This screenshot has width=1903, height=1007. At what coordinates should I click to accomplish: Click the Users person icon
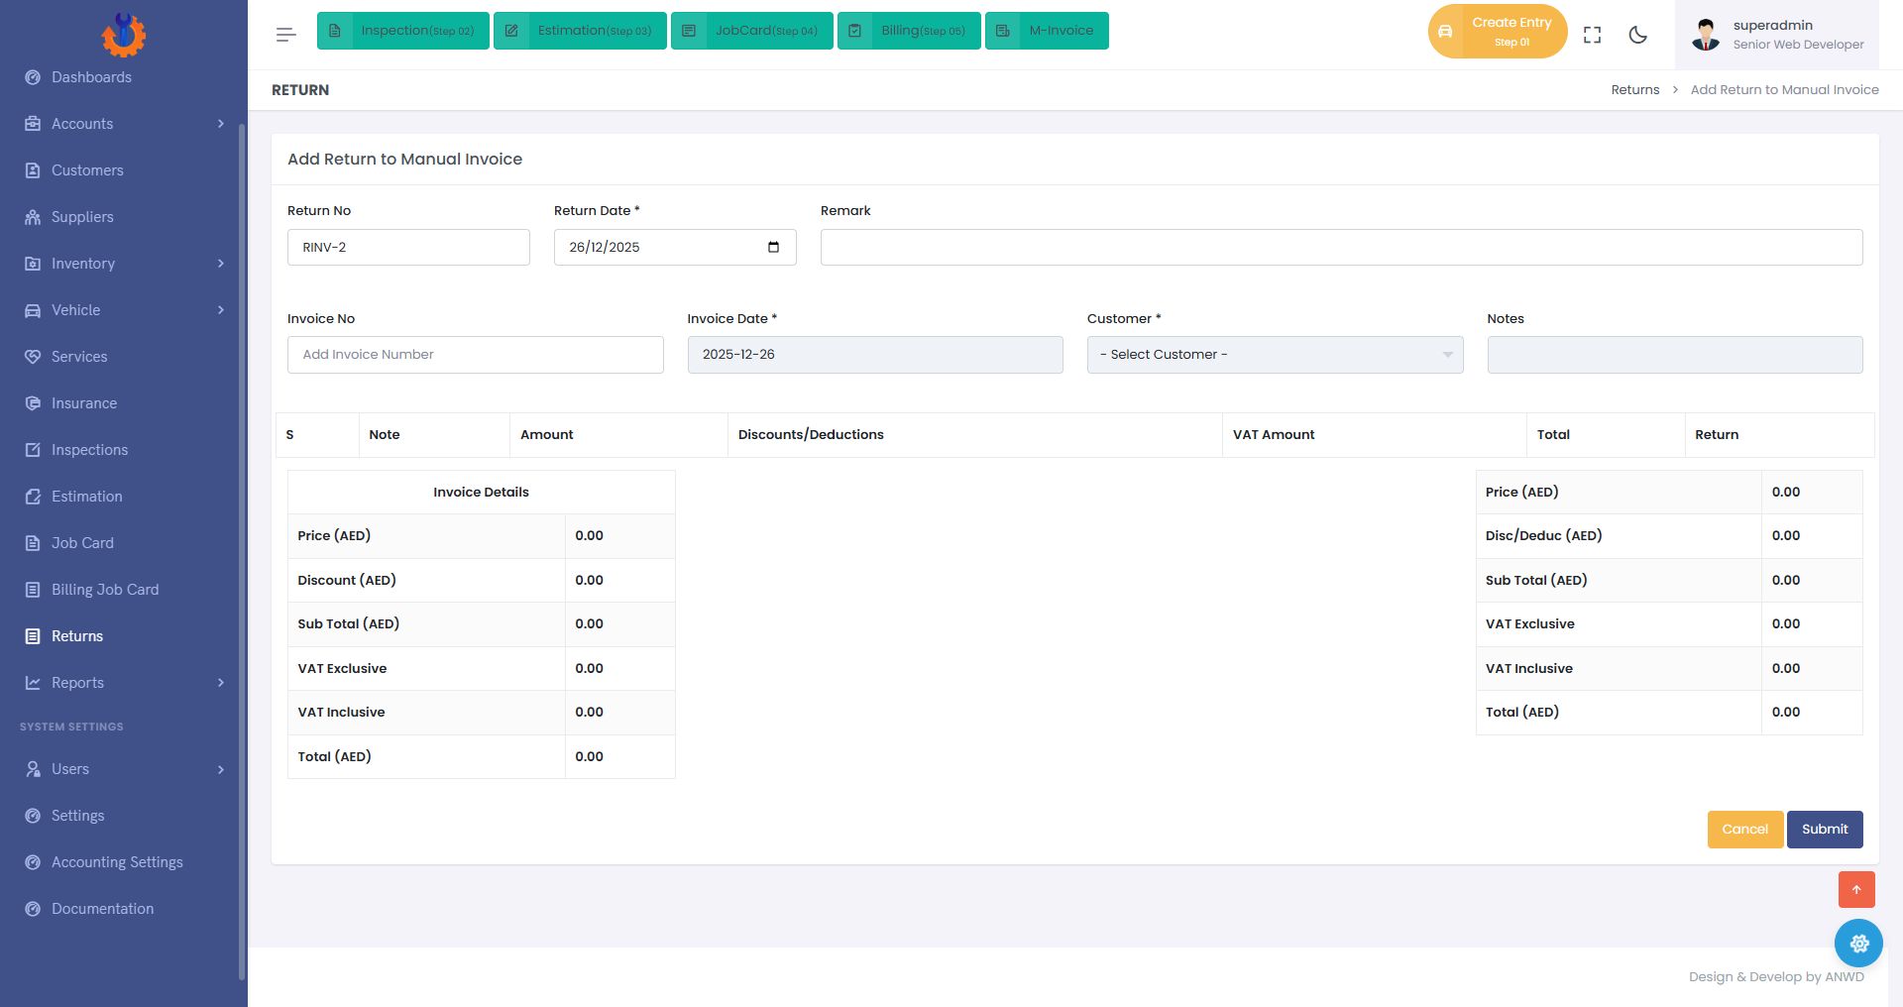pos(33,769)
